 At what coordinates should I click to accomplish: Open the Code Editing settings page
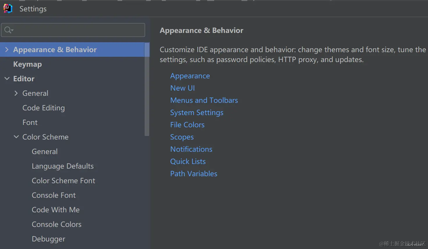(44, 108)
